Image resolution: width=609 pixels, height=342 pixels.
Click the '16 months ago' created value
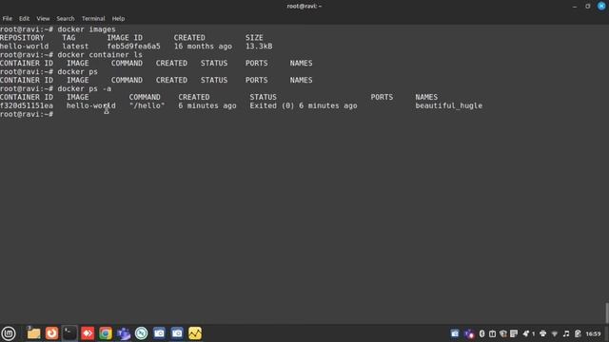203,47
